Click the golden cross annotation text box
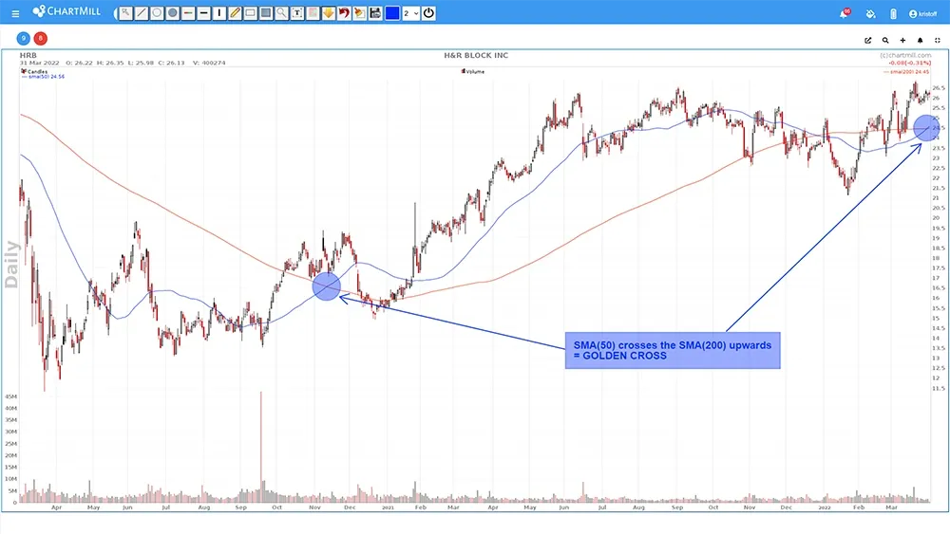Screen dimensions: 950x534 point(673,350)
